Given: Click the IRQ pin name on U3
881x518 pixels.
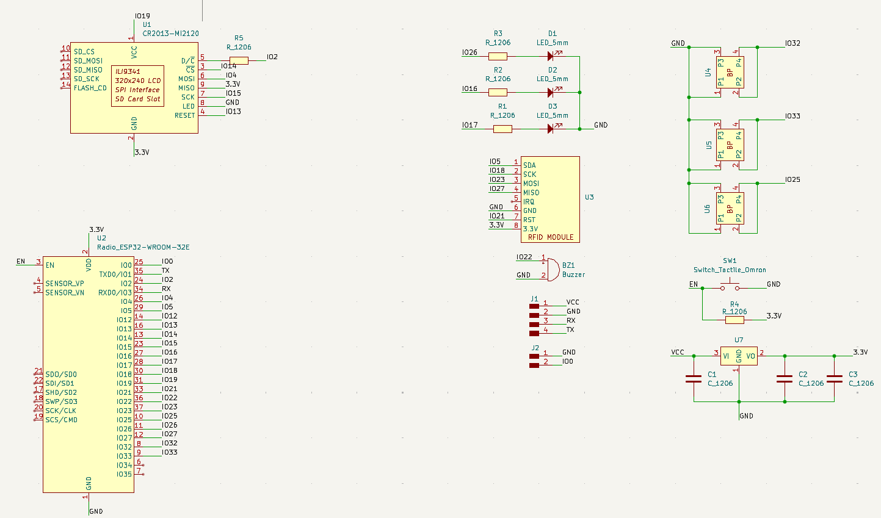Looking at the screenshot, I should 529,202.
